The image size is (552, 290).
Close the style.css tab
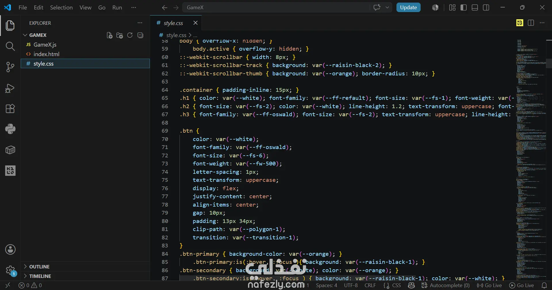(x=195, y=23)
